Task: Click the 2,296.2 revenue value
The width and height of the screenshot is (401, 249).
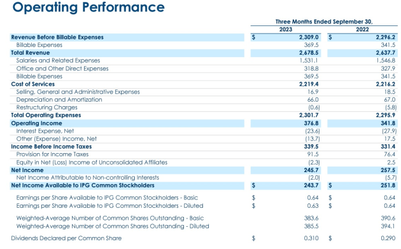Action: pyautogui.click(x=386, y=37)
